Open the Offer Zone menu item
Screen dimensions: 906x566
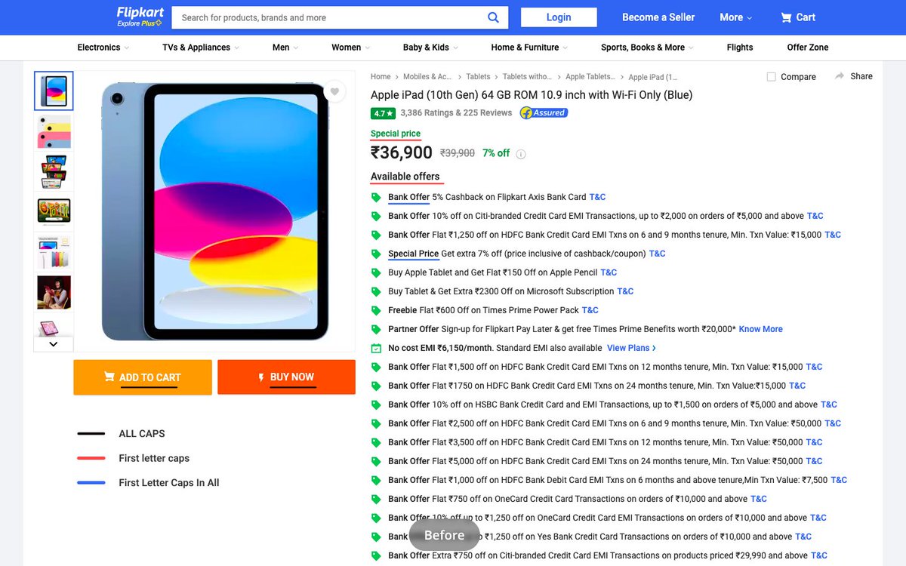click(x=808, y=48)
